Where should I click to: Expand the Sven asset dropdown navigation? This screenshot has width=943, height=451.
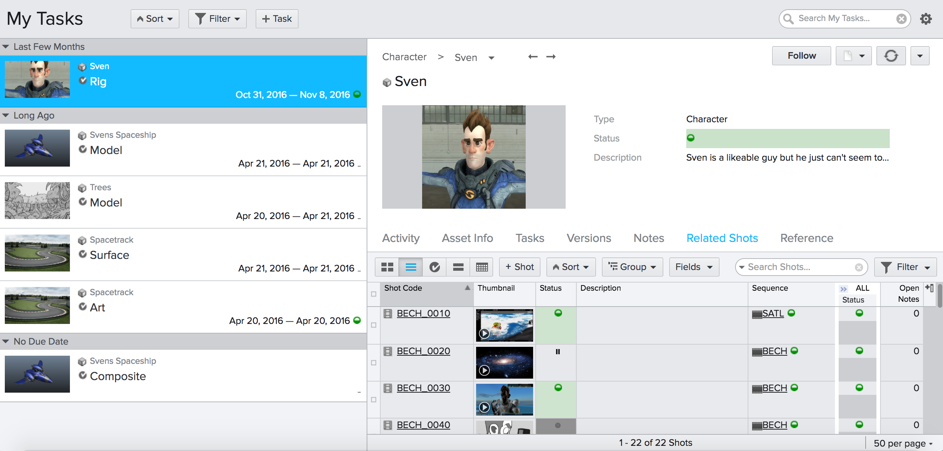point(492,57)
